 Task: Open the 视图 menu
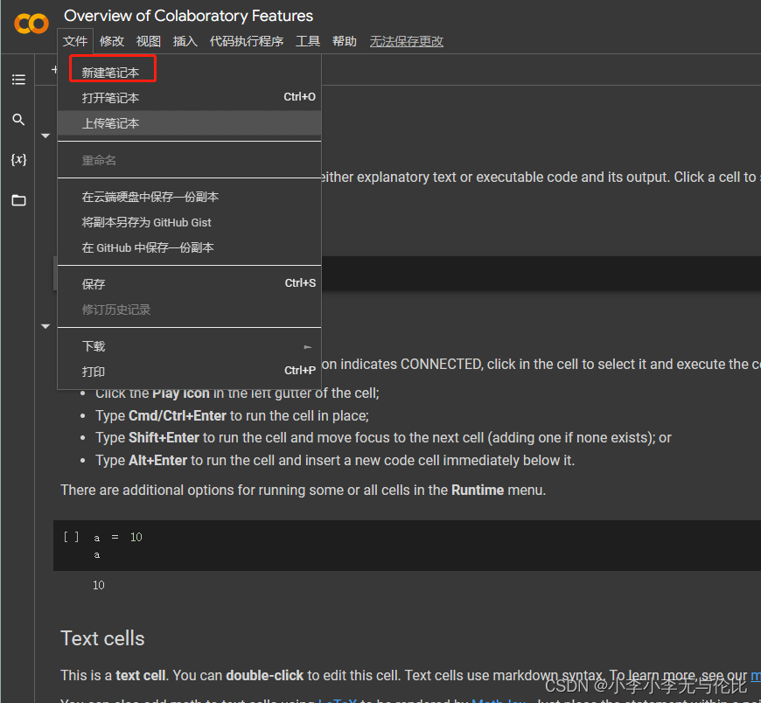coord(149,41)
